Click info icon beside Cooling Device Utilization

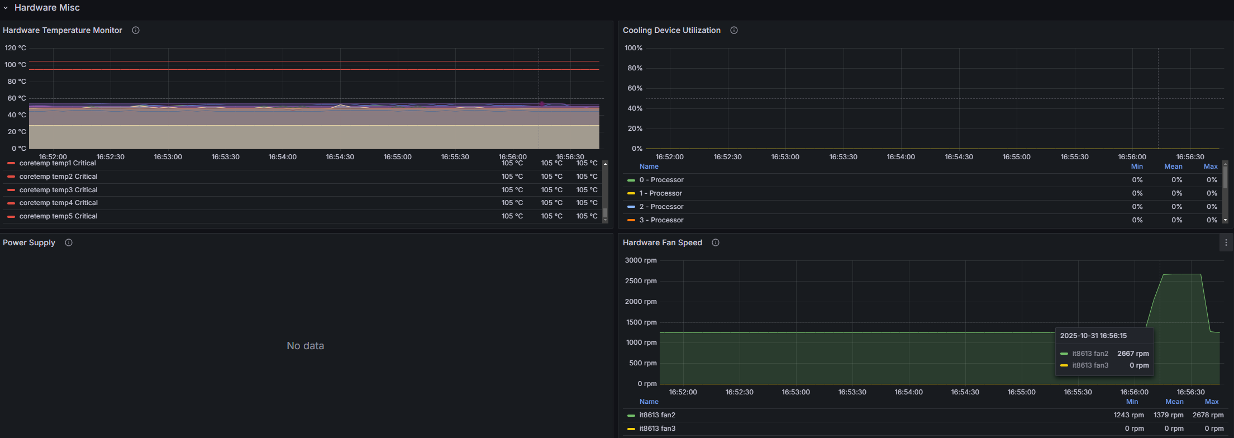[734, 30]
